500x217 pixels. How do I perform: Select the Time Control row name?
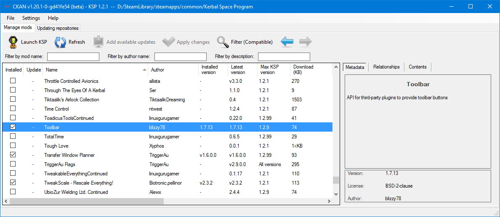56,109
